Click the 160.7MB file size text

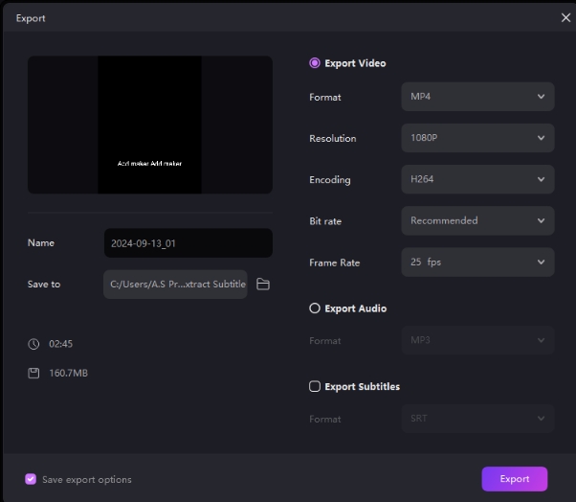[x=69, y=373]
